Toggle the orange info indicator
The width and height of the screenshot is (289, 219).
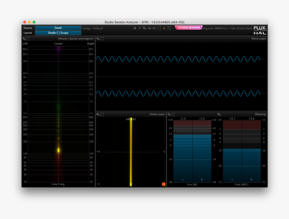click(164, 28)
